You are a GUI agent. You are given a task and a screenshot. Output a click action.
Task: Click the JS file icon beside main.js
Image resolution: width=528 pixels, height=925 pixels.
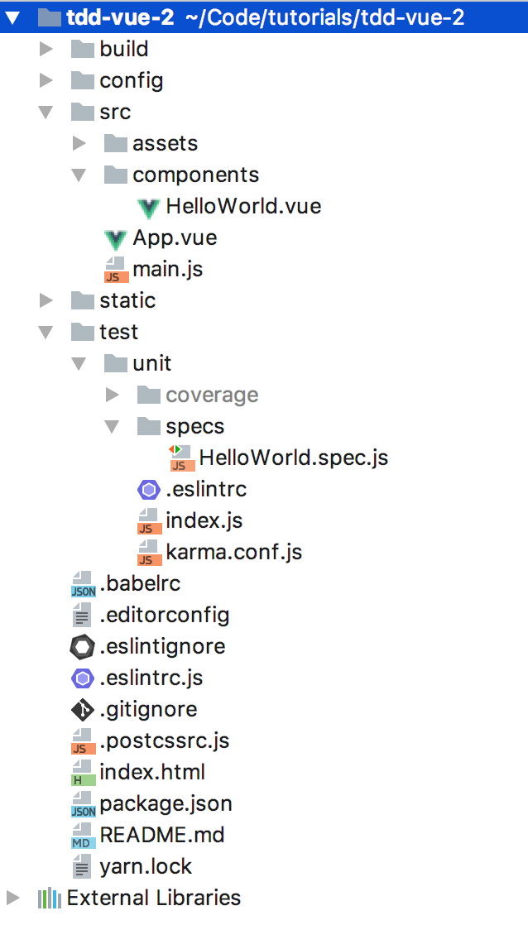coord(116,270)
